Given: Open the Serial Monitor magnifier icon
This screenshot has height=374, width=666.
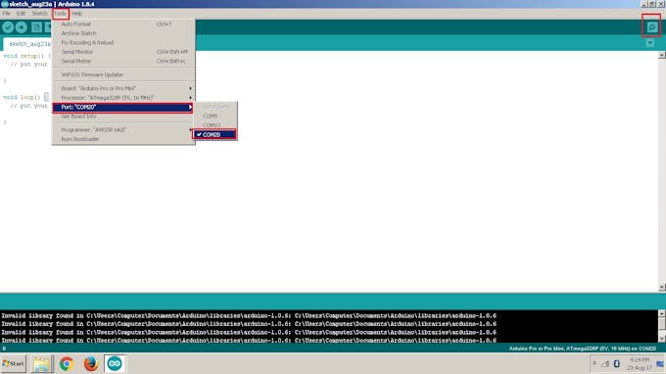Looking at the screenshot, I should [x=652, y=27].
